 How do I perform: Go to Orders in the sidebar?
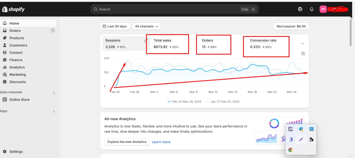(x=15, y=31)
